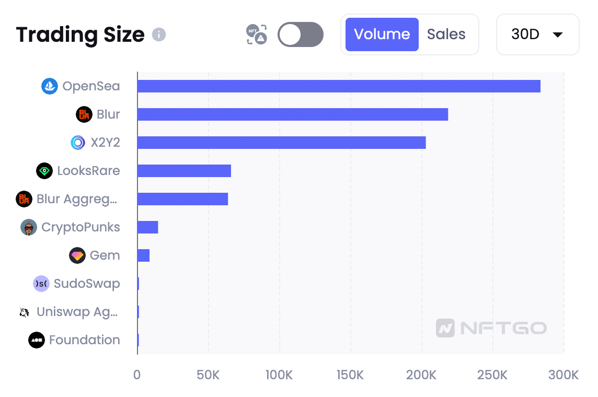This screenshot has width=598, height=397.
Task: Switch to the Sales tab
Action: click(446, 34)
